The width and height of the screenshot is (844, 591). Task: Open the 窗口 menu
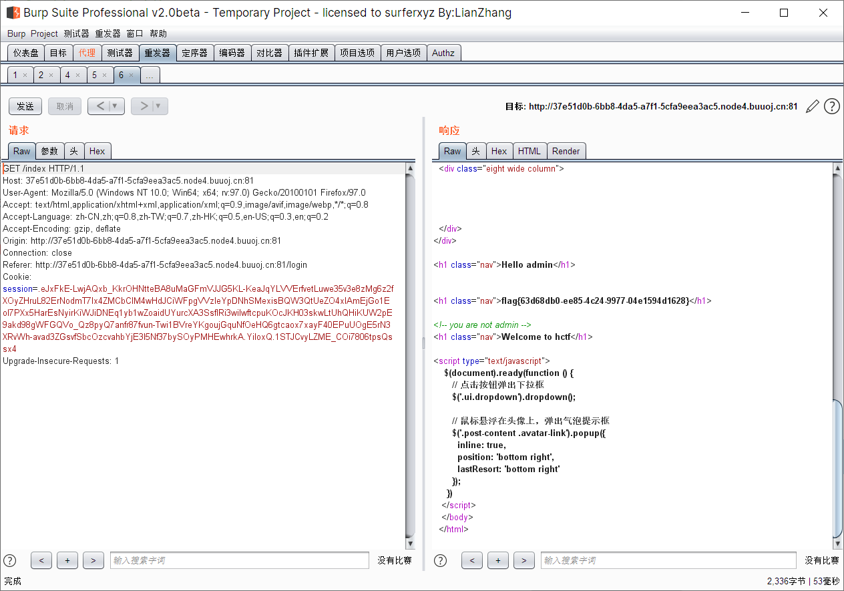coord(135,33)
